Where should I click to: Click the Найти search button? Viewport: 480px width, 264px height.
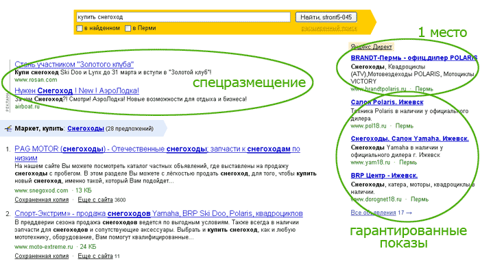click(326, 17)
